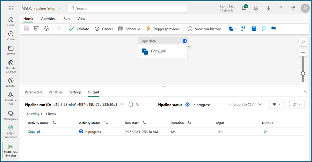
Task: Open the app launcher grid icon
Action: (11, 8)
